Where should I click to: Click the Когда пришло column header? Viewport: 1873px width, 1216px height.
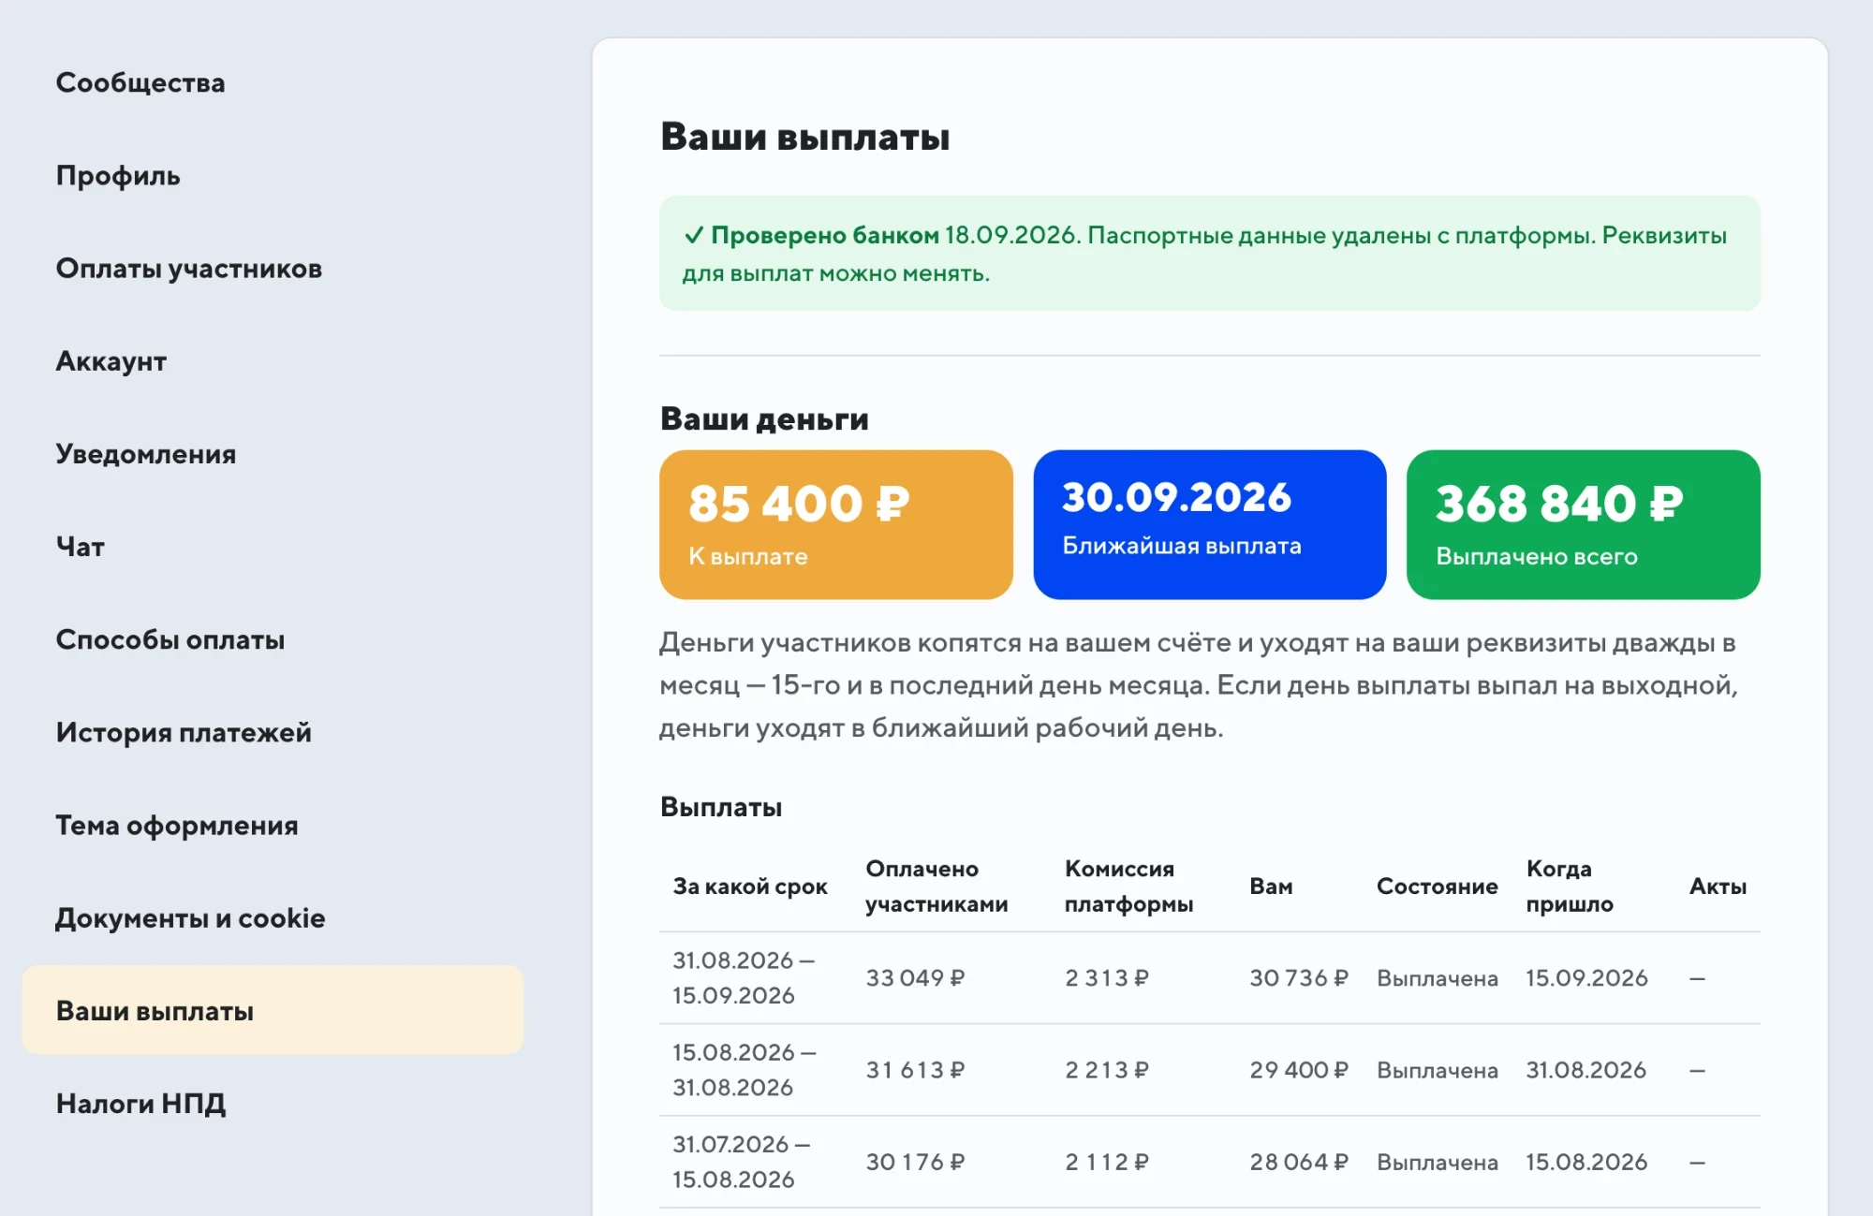tap(1570, 886)
